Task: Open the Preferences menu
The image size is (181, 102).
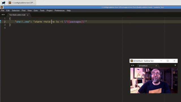Action: click(60, 10)
